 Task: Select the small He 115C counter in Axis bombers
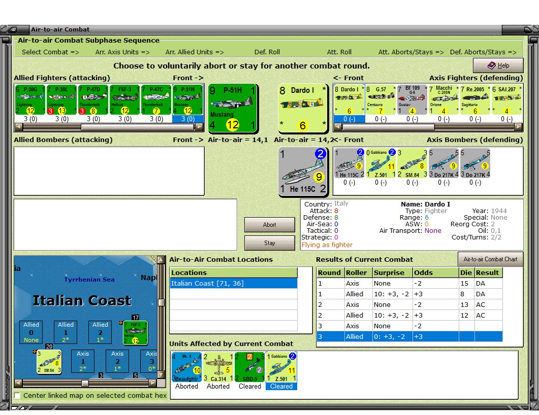[349, 163]
